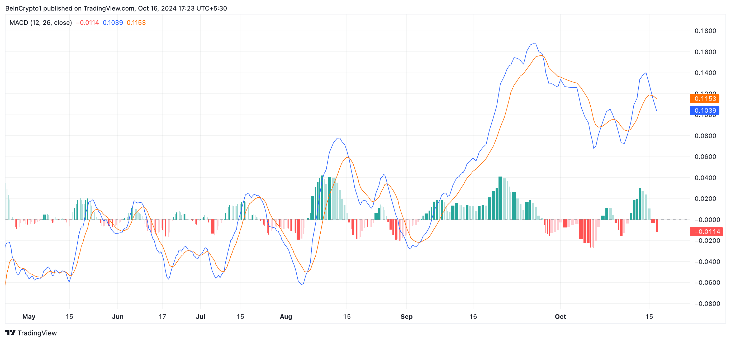Click the Aug label on time axis
Viewport: 731px width, 342px height.
pyautogui.click(x=286, y=316)
